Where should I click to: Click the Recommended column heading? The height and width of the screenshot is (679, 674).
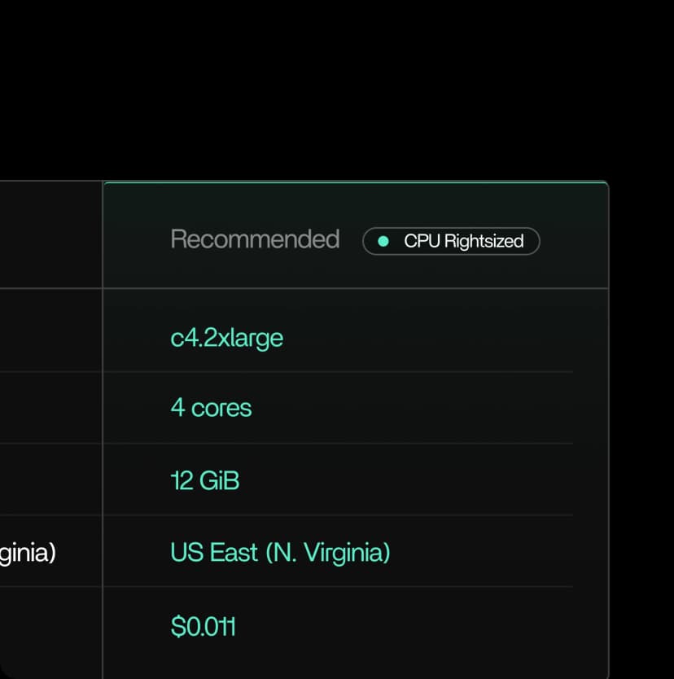[255, 239]
